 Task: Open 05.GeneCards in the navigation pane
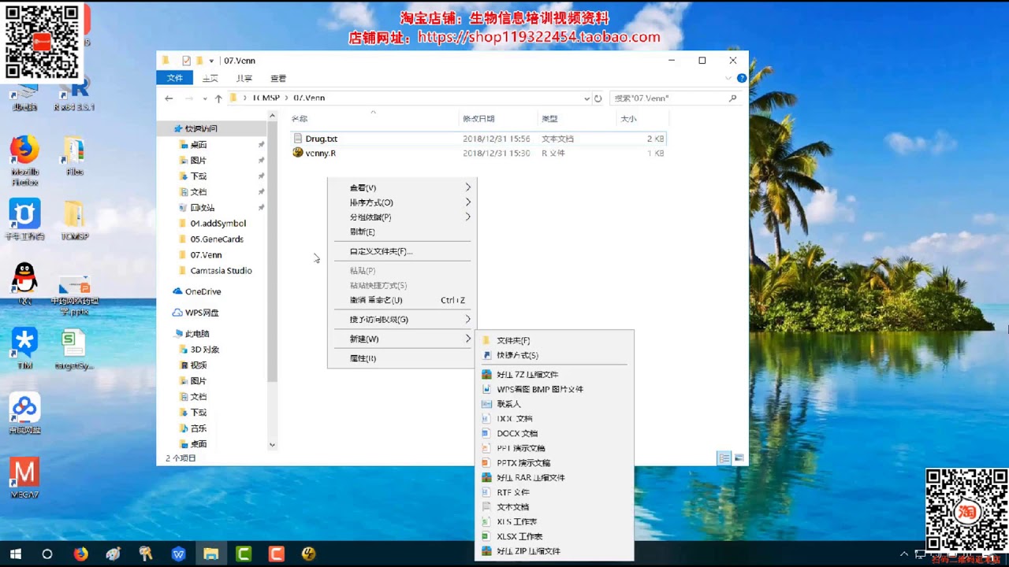click(216, 239)
